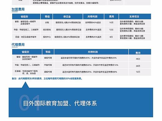Select 所得利润 header in 代理费用 table
The height and width of the screenshot is (121, 162).
[x=91, y=52]
